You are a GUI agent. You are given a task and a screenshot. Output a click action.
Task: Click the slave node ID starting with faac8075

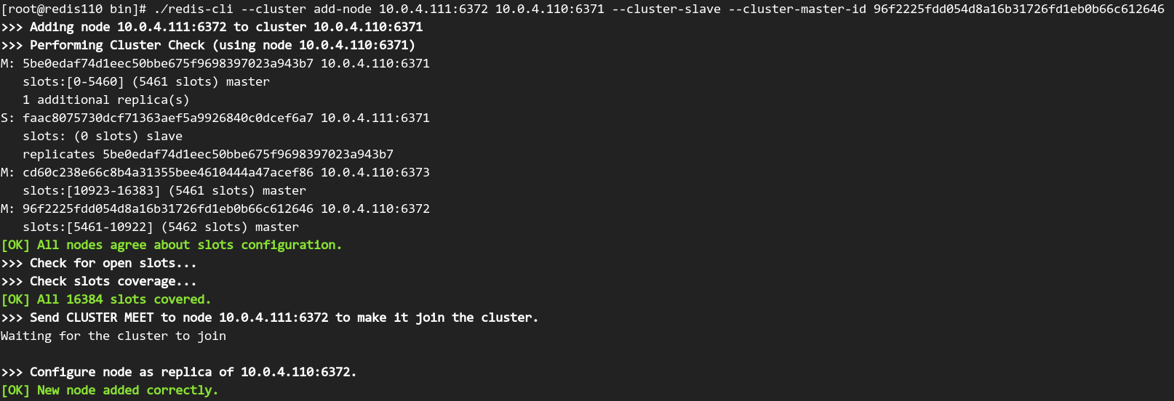[167, 118]
